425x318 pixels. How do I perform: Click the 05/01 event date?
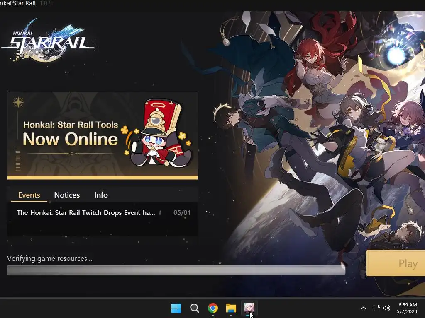click(182, 213)
